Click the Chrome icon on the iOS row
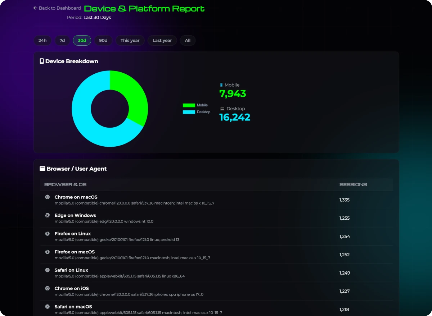 tap(48, 288)
